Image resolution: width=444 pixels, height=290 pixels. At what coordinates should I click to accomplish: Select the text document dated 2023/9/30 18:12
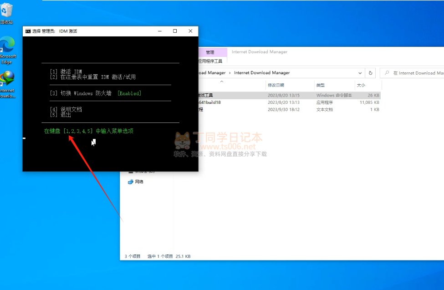point(289,110)
